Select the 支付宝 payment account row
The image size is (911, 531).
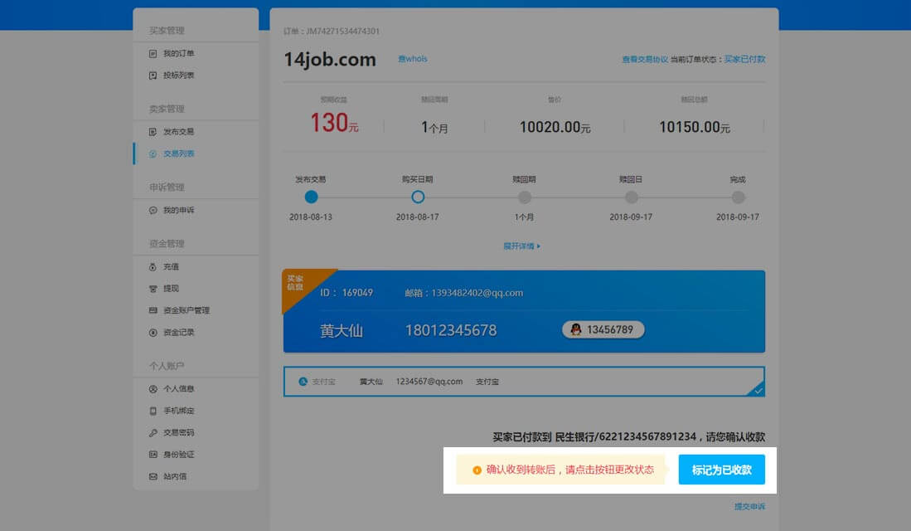[523, 382]
